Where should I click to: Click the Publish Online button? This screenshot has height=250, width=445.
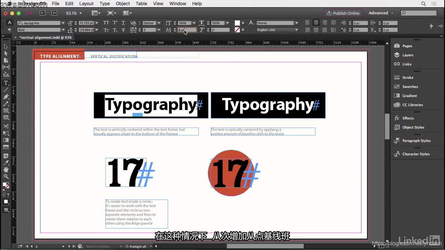coord(343,13)
